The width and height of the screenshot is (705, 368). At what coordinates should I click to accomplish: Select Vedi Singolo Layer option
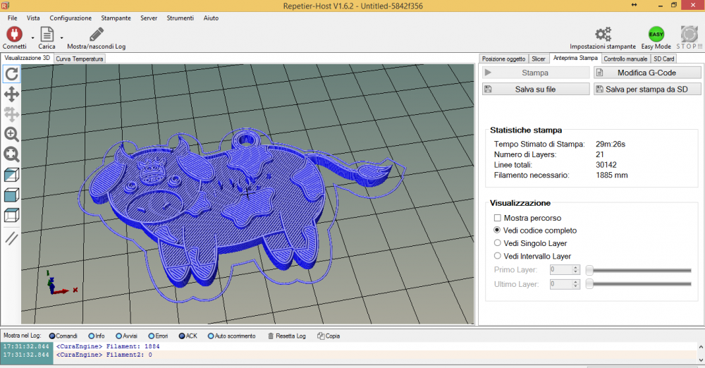click(x=498, y=243)
